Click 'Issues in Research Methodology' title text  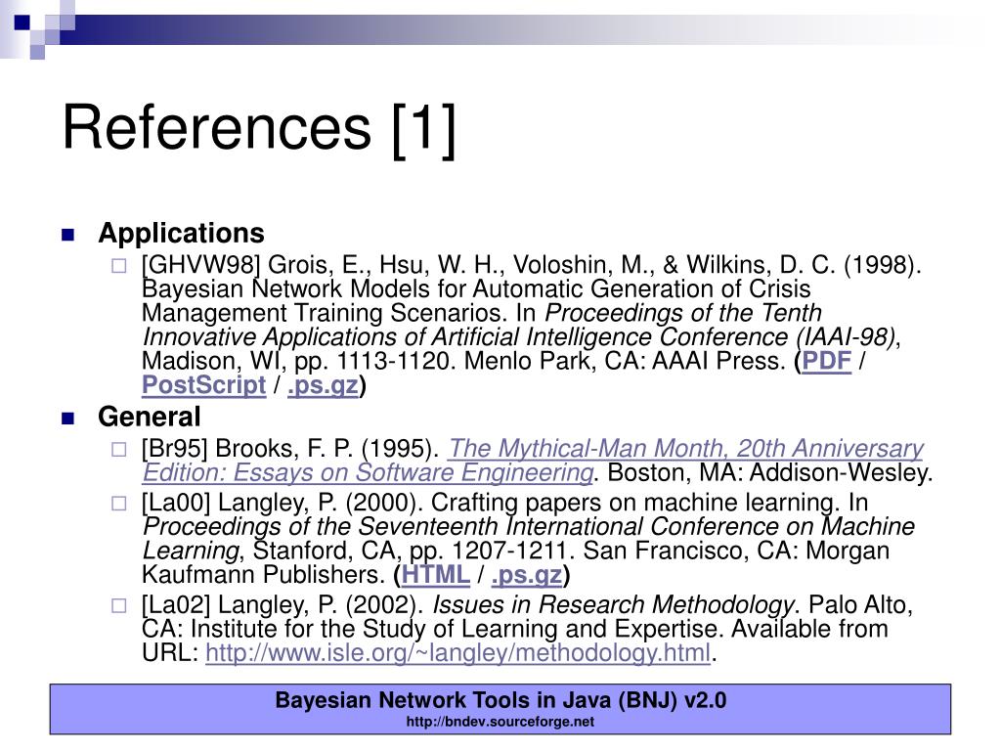point(614,604)
